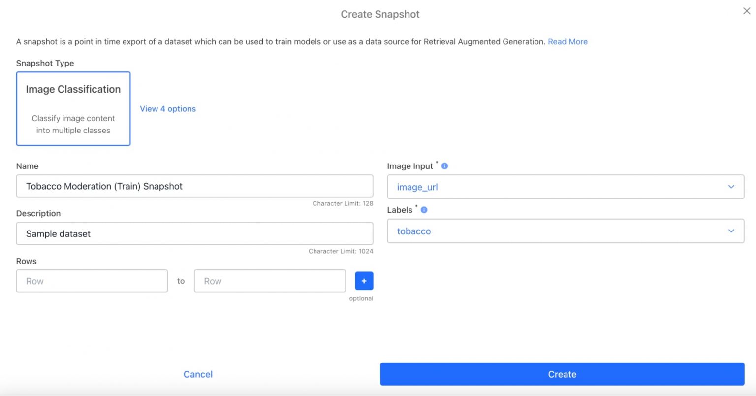Click Cancel to dismiss the dialog
Image resolution: width=756 pixels, height=396 pixels.
click(x=198, y=374)
